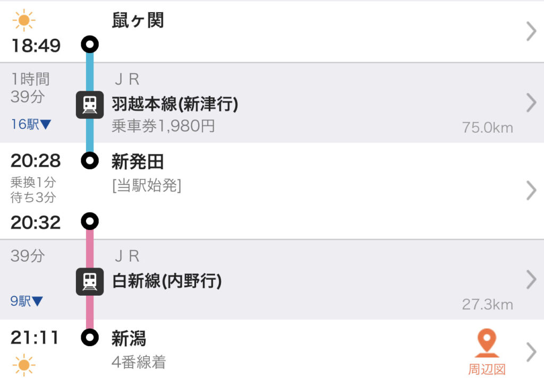Tap the 羽越本線(新津行) line name
Image resolution: width=544 pixels, height=379 pixels.
pos(175,105)
